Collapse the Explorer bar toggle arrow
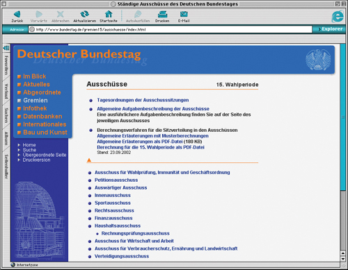Screen dimensions: 348x270 pos(6,48)
